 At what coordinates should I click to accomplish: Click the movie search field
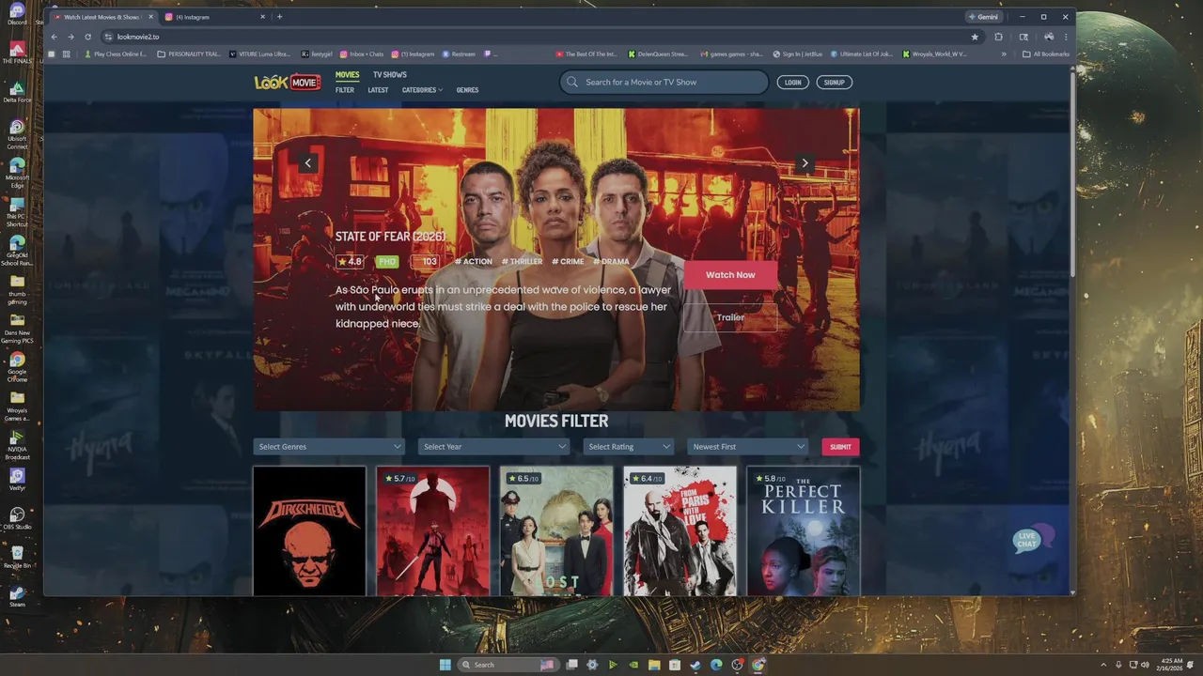(664, 82)
